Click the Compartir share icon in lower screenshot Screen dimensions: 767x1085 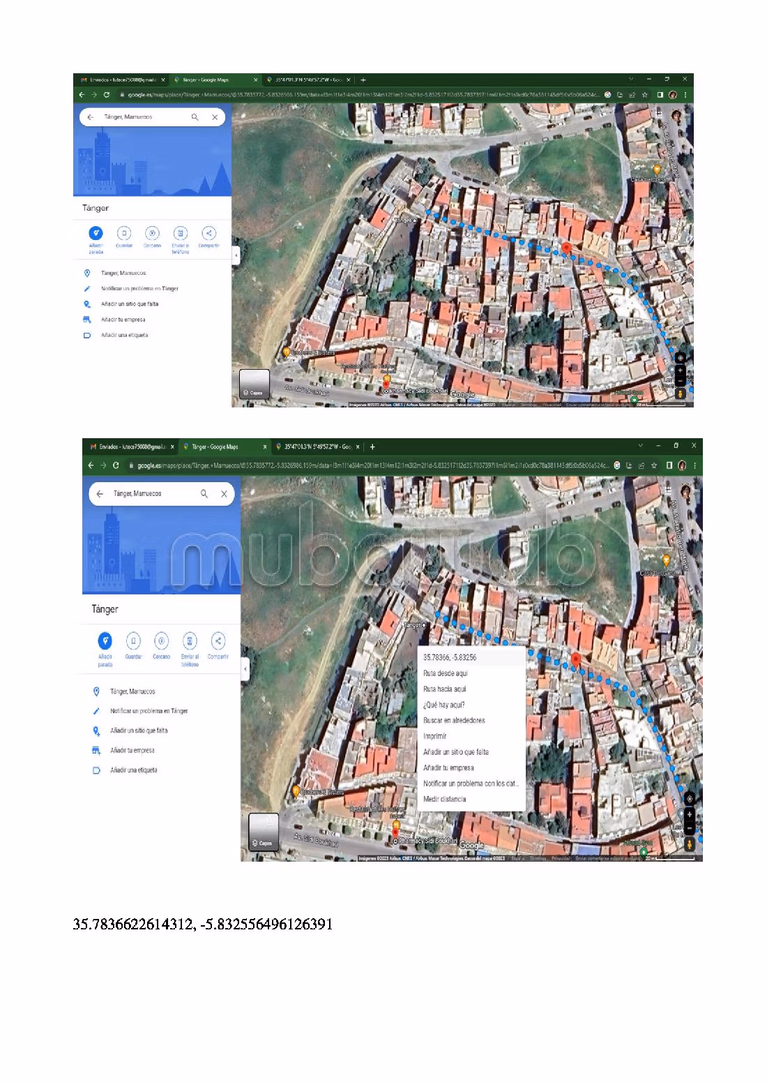[x=218, y=641]
